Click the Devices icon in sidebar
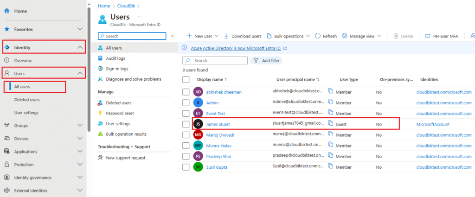 (x=6, y=138)
